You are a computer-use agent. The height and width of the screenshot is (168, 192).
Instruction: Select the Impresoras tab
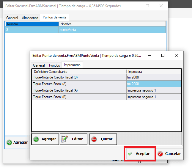click(x=72, y=65)
